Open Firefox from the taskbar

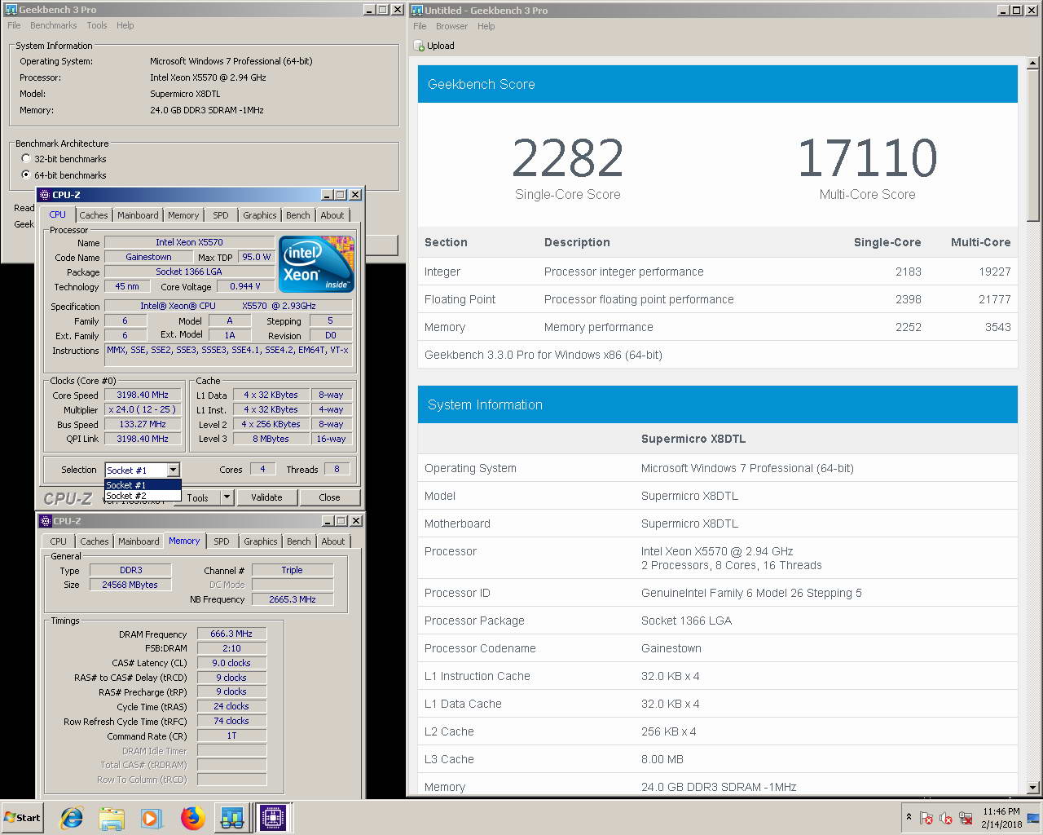coord(192,818)
